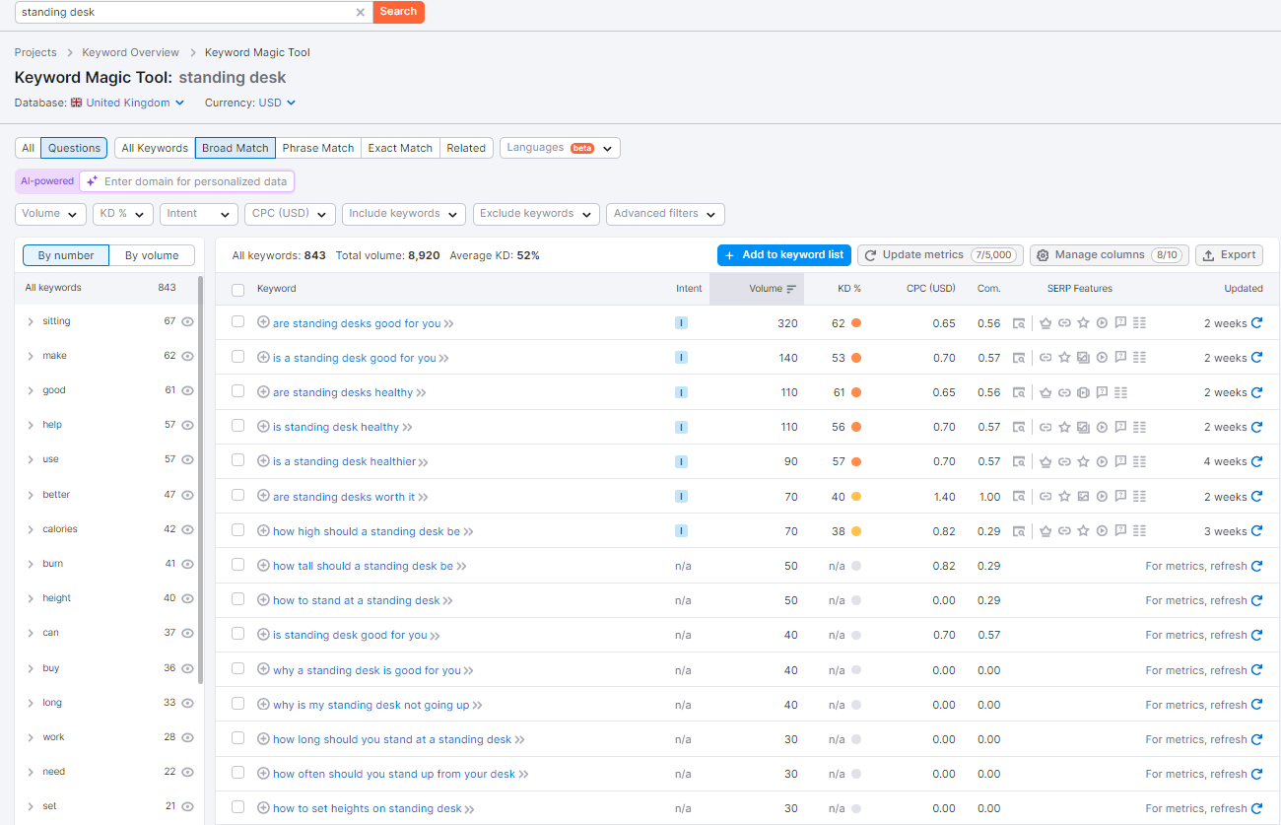Click the Volume column sort icon
Screen dimensions: 1281x825
coord(791,289)
